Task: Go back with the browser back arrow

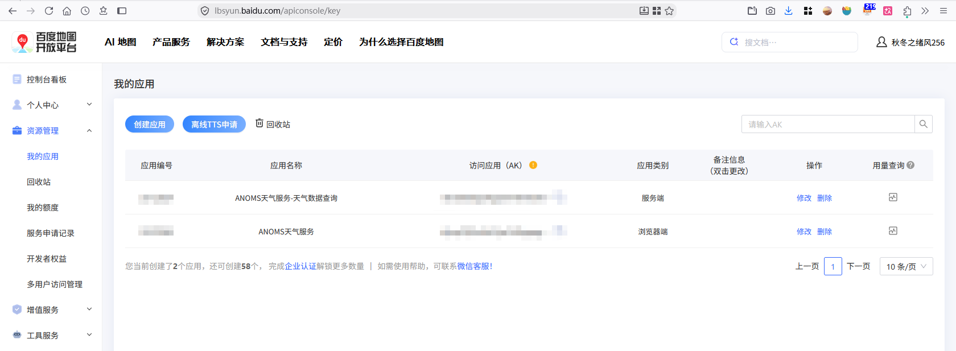Action: coord(13,11)
